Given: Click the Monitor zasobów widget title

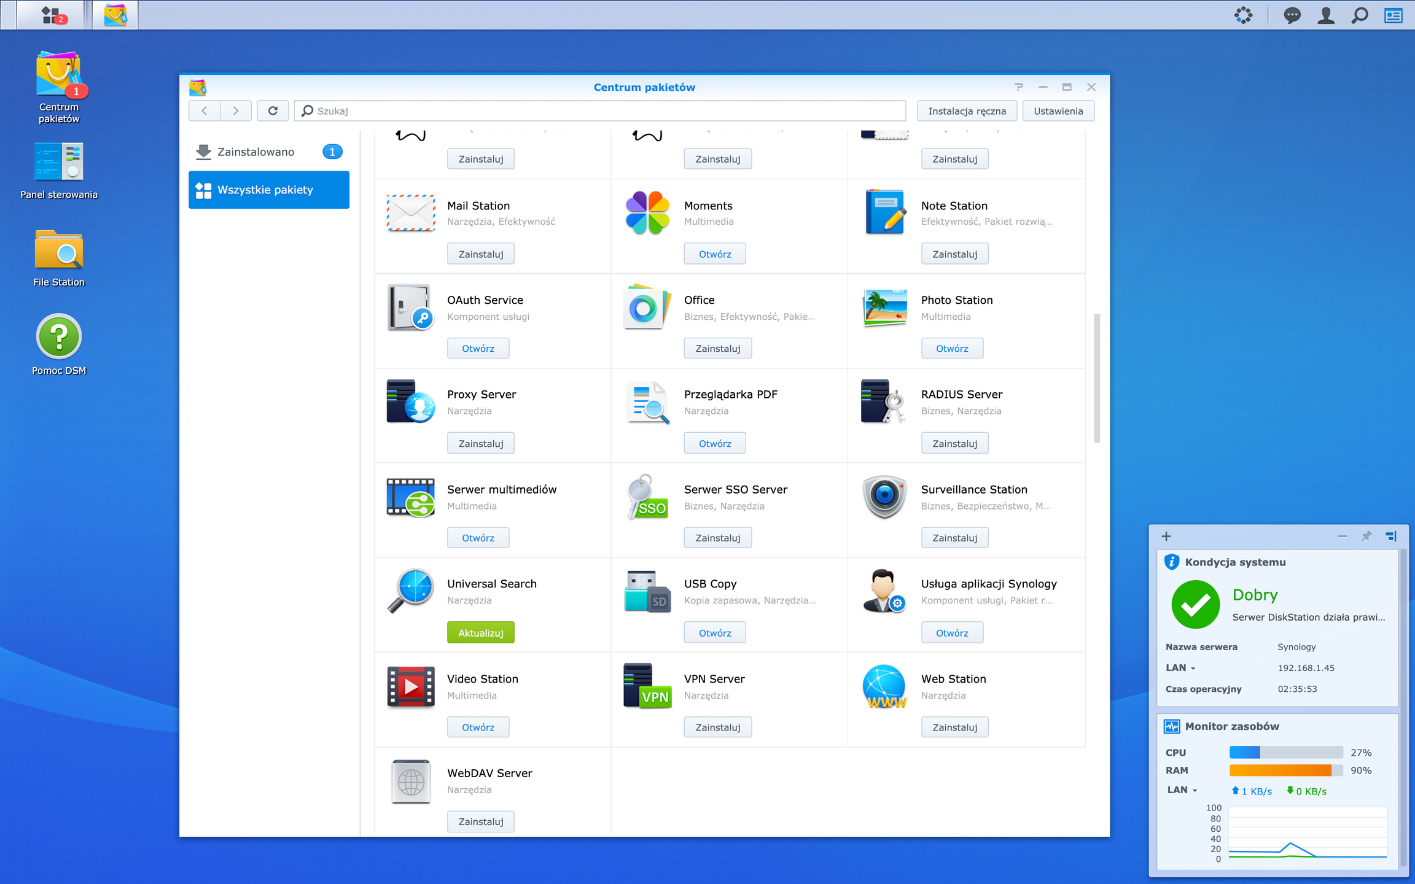Looking at the screenshot, I should point(1232,726).
